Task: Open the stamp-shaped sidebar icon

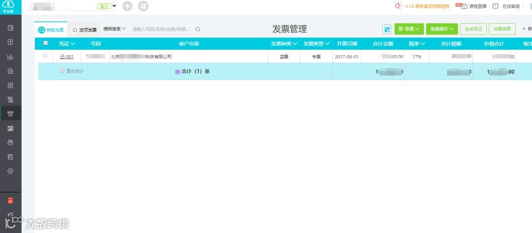Action: point(10,143)
